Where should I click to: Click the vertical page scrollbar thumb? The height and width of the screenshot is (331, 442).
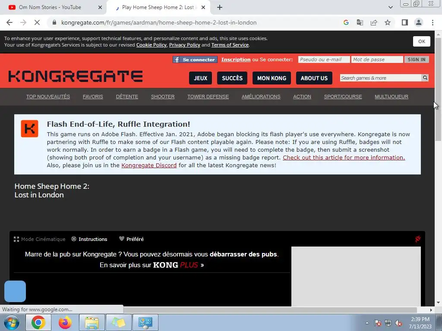438,90
